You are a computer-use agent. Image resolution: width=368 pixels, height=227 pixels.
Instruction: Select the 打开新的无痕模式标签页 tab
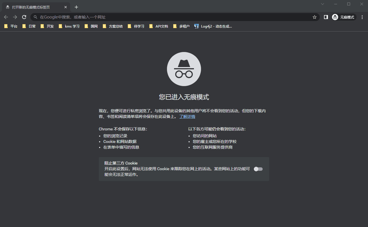click(x=36, y=7)
